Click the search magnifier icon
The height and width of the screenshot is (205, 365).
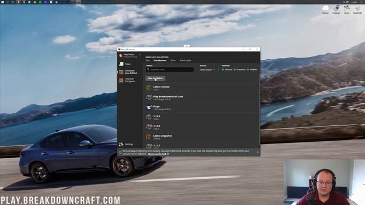(x=148, y=69)
